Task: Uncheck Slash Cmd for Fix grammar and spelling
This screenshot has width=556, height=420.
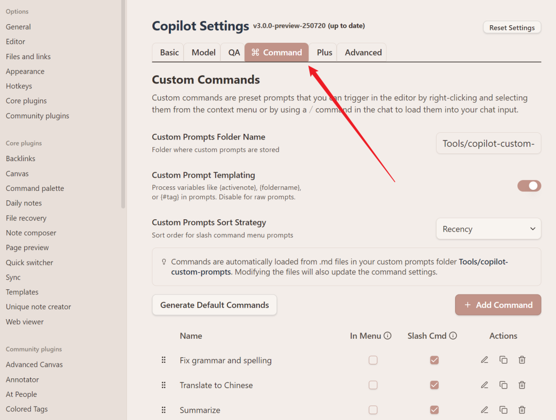Action: pyautogui.click(x=435, y=360)
